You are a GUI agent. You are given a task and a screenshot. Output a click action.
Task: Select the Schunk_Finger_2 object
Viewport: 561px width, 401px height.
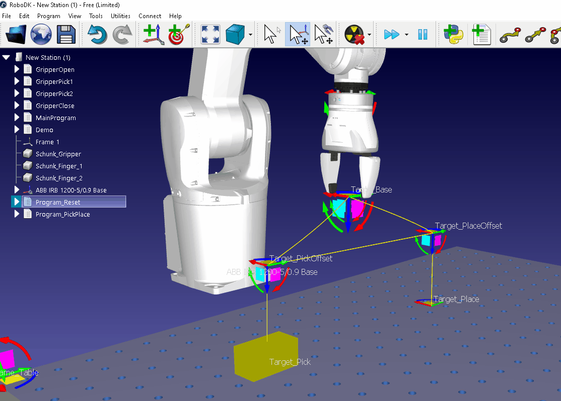click(x=59, y=178)
